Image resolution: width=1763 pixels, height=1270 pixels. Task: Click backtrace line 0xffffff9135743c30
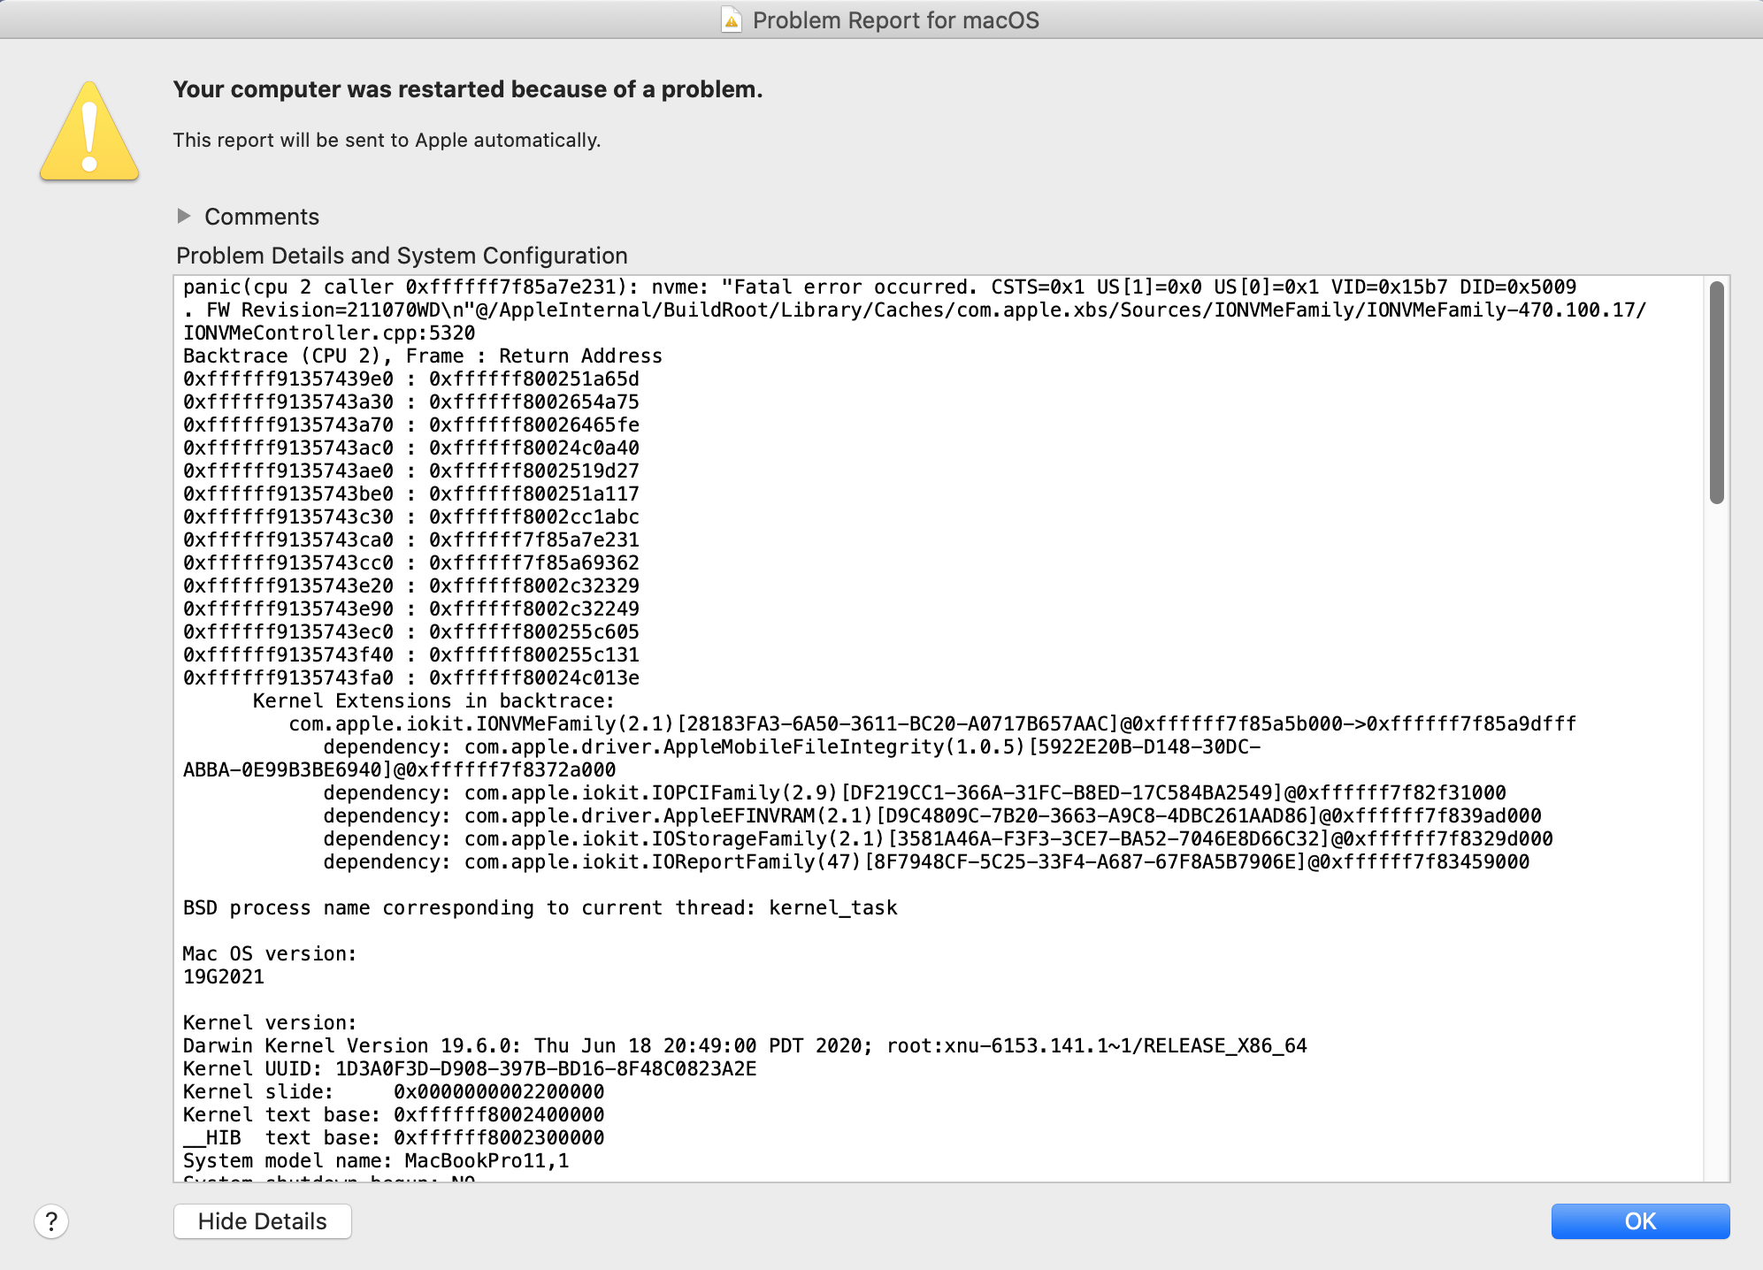pos(411,516)
